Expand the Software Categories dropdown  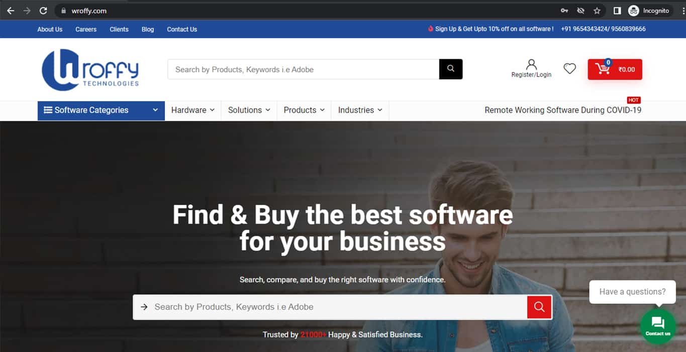[101, 110]
